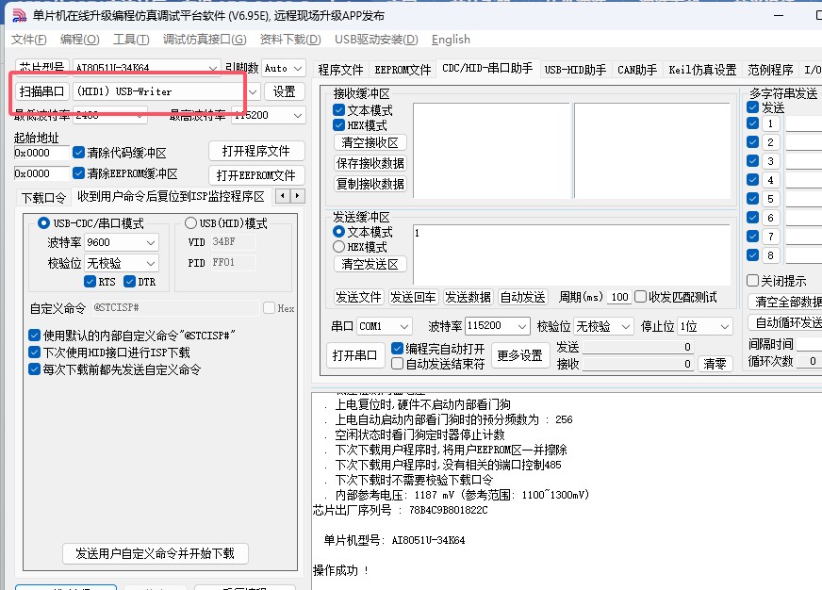
Task: Toggle the Hex checkbox beside custom command
Action: click(269, 307)
